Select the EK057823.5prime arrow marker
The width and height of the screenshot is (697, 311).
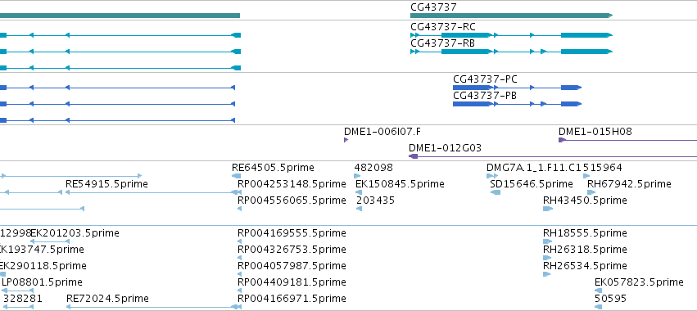click(599, 291)
